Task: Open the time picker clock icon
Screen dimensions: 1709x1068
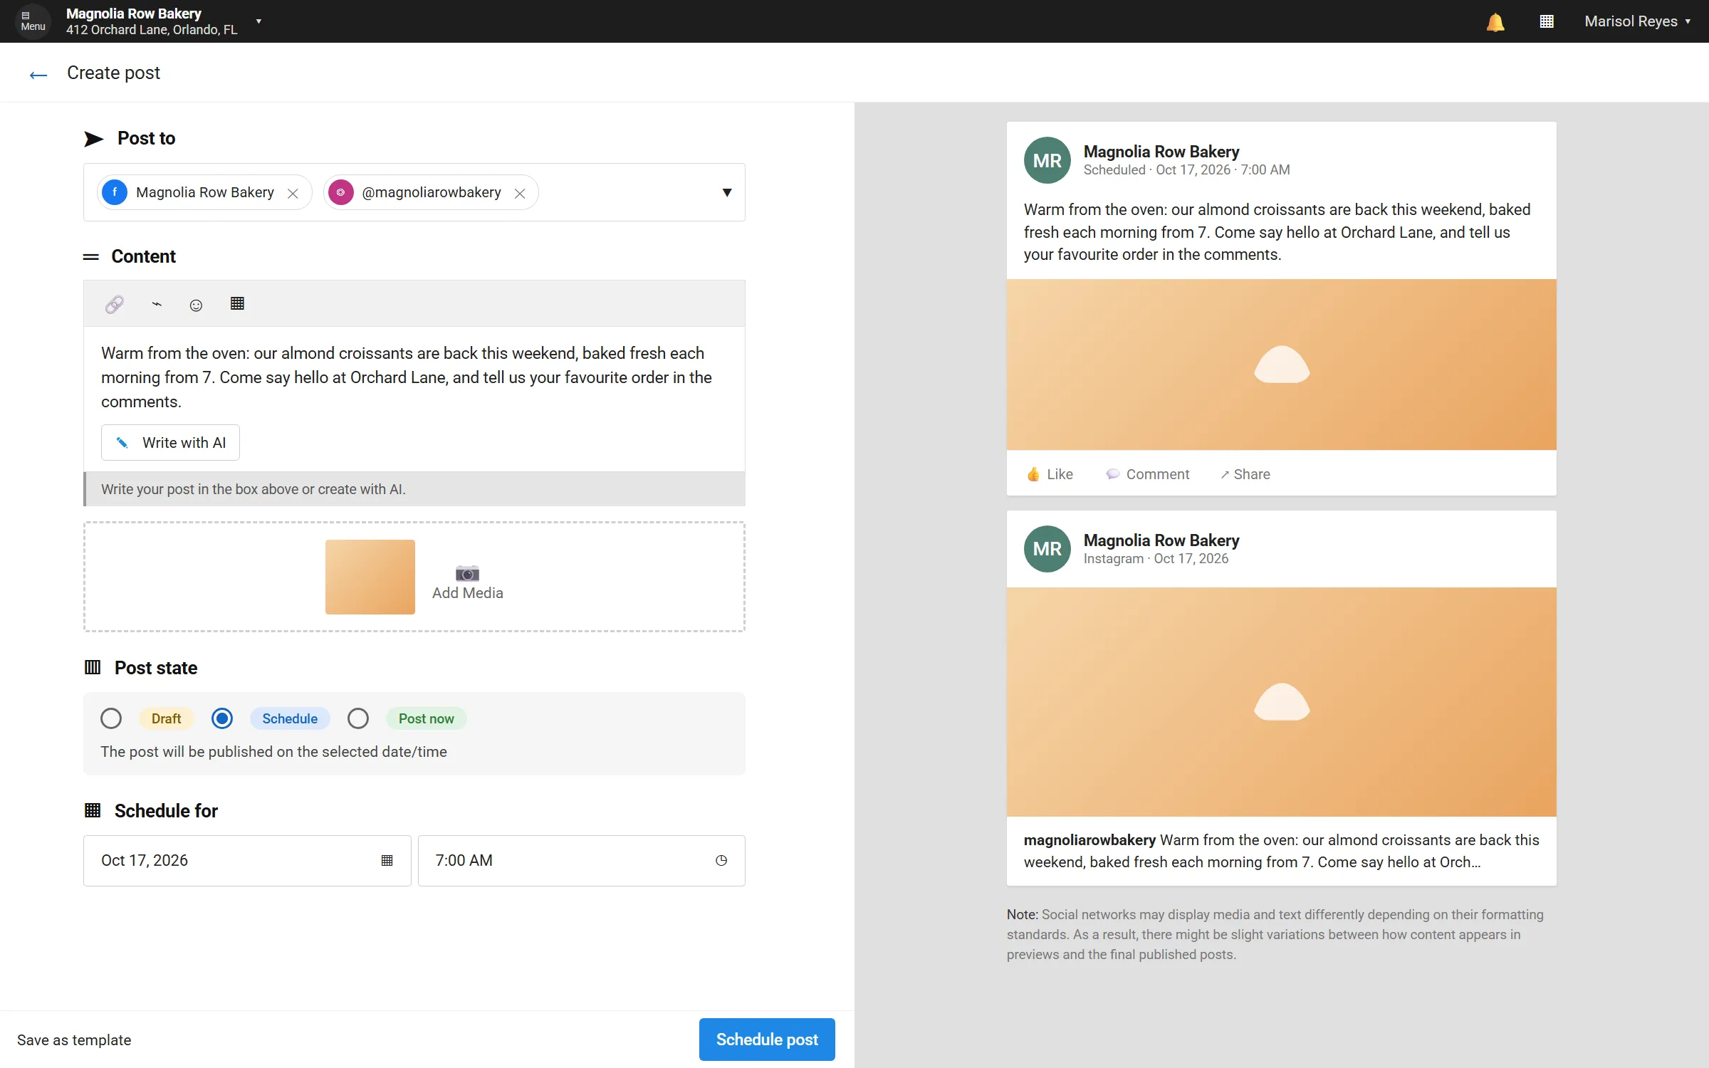Action: point(721,860)
